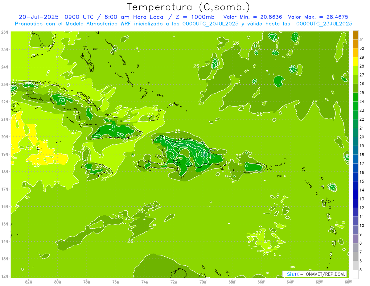The image size is (370, 286).
Task: Click colorbar legend value 31
Action: 362,39
